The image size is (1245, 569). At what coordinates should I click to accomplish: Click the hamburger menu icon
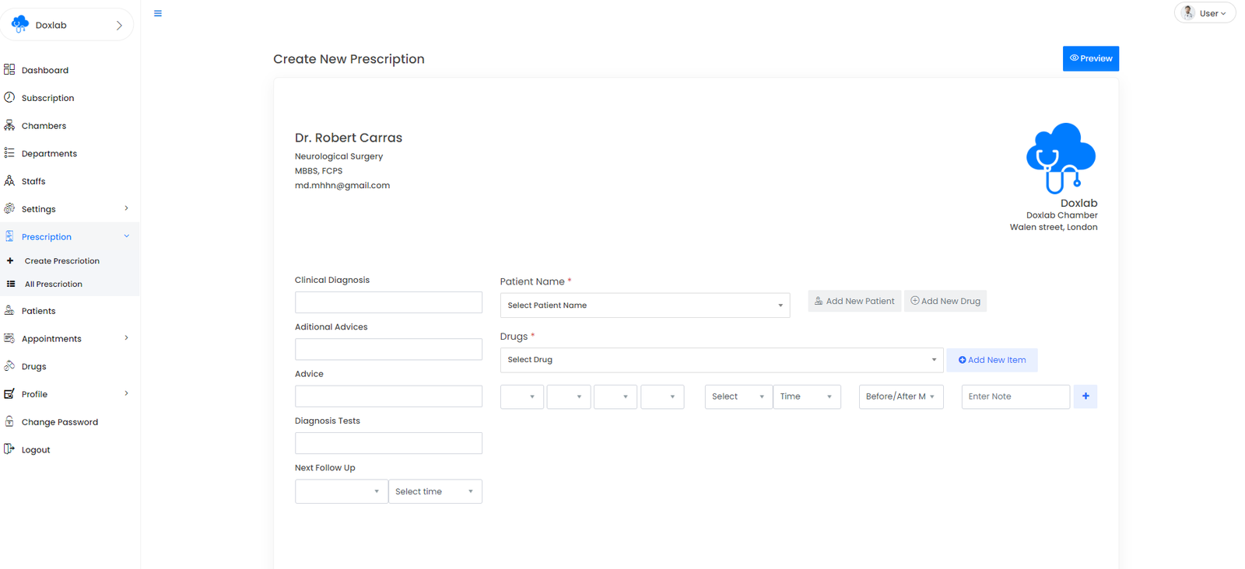pyautogui.click(x=158, y=13)
